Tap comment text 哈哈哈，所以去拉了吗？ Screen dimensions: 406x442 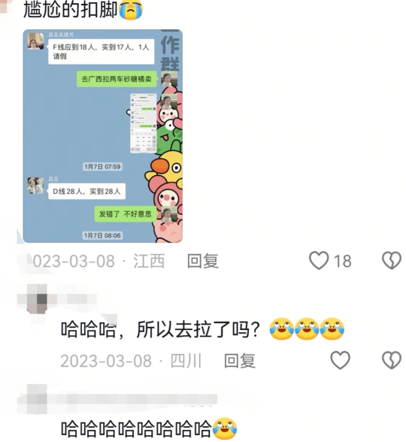[x=160, y=329]
